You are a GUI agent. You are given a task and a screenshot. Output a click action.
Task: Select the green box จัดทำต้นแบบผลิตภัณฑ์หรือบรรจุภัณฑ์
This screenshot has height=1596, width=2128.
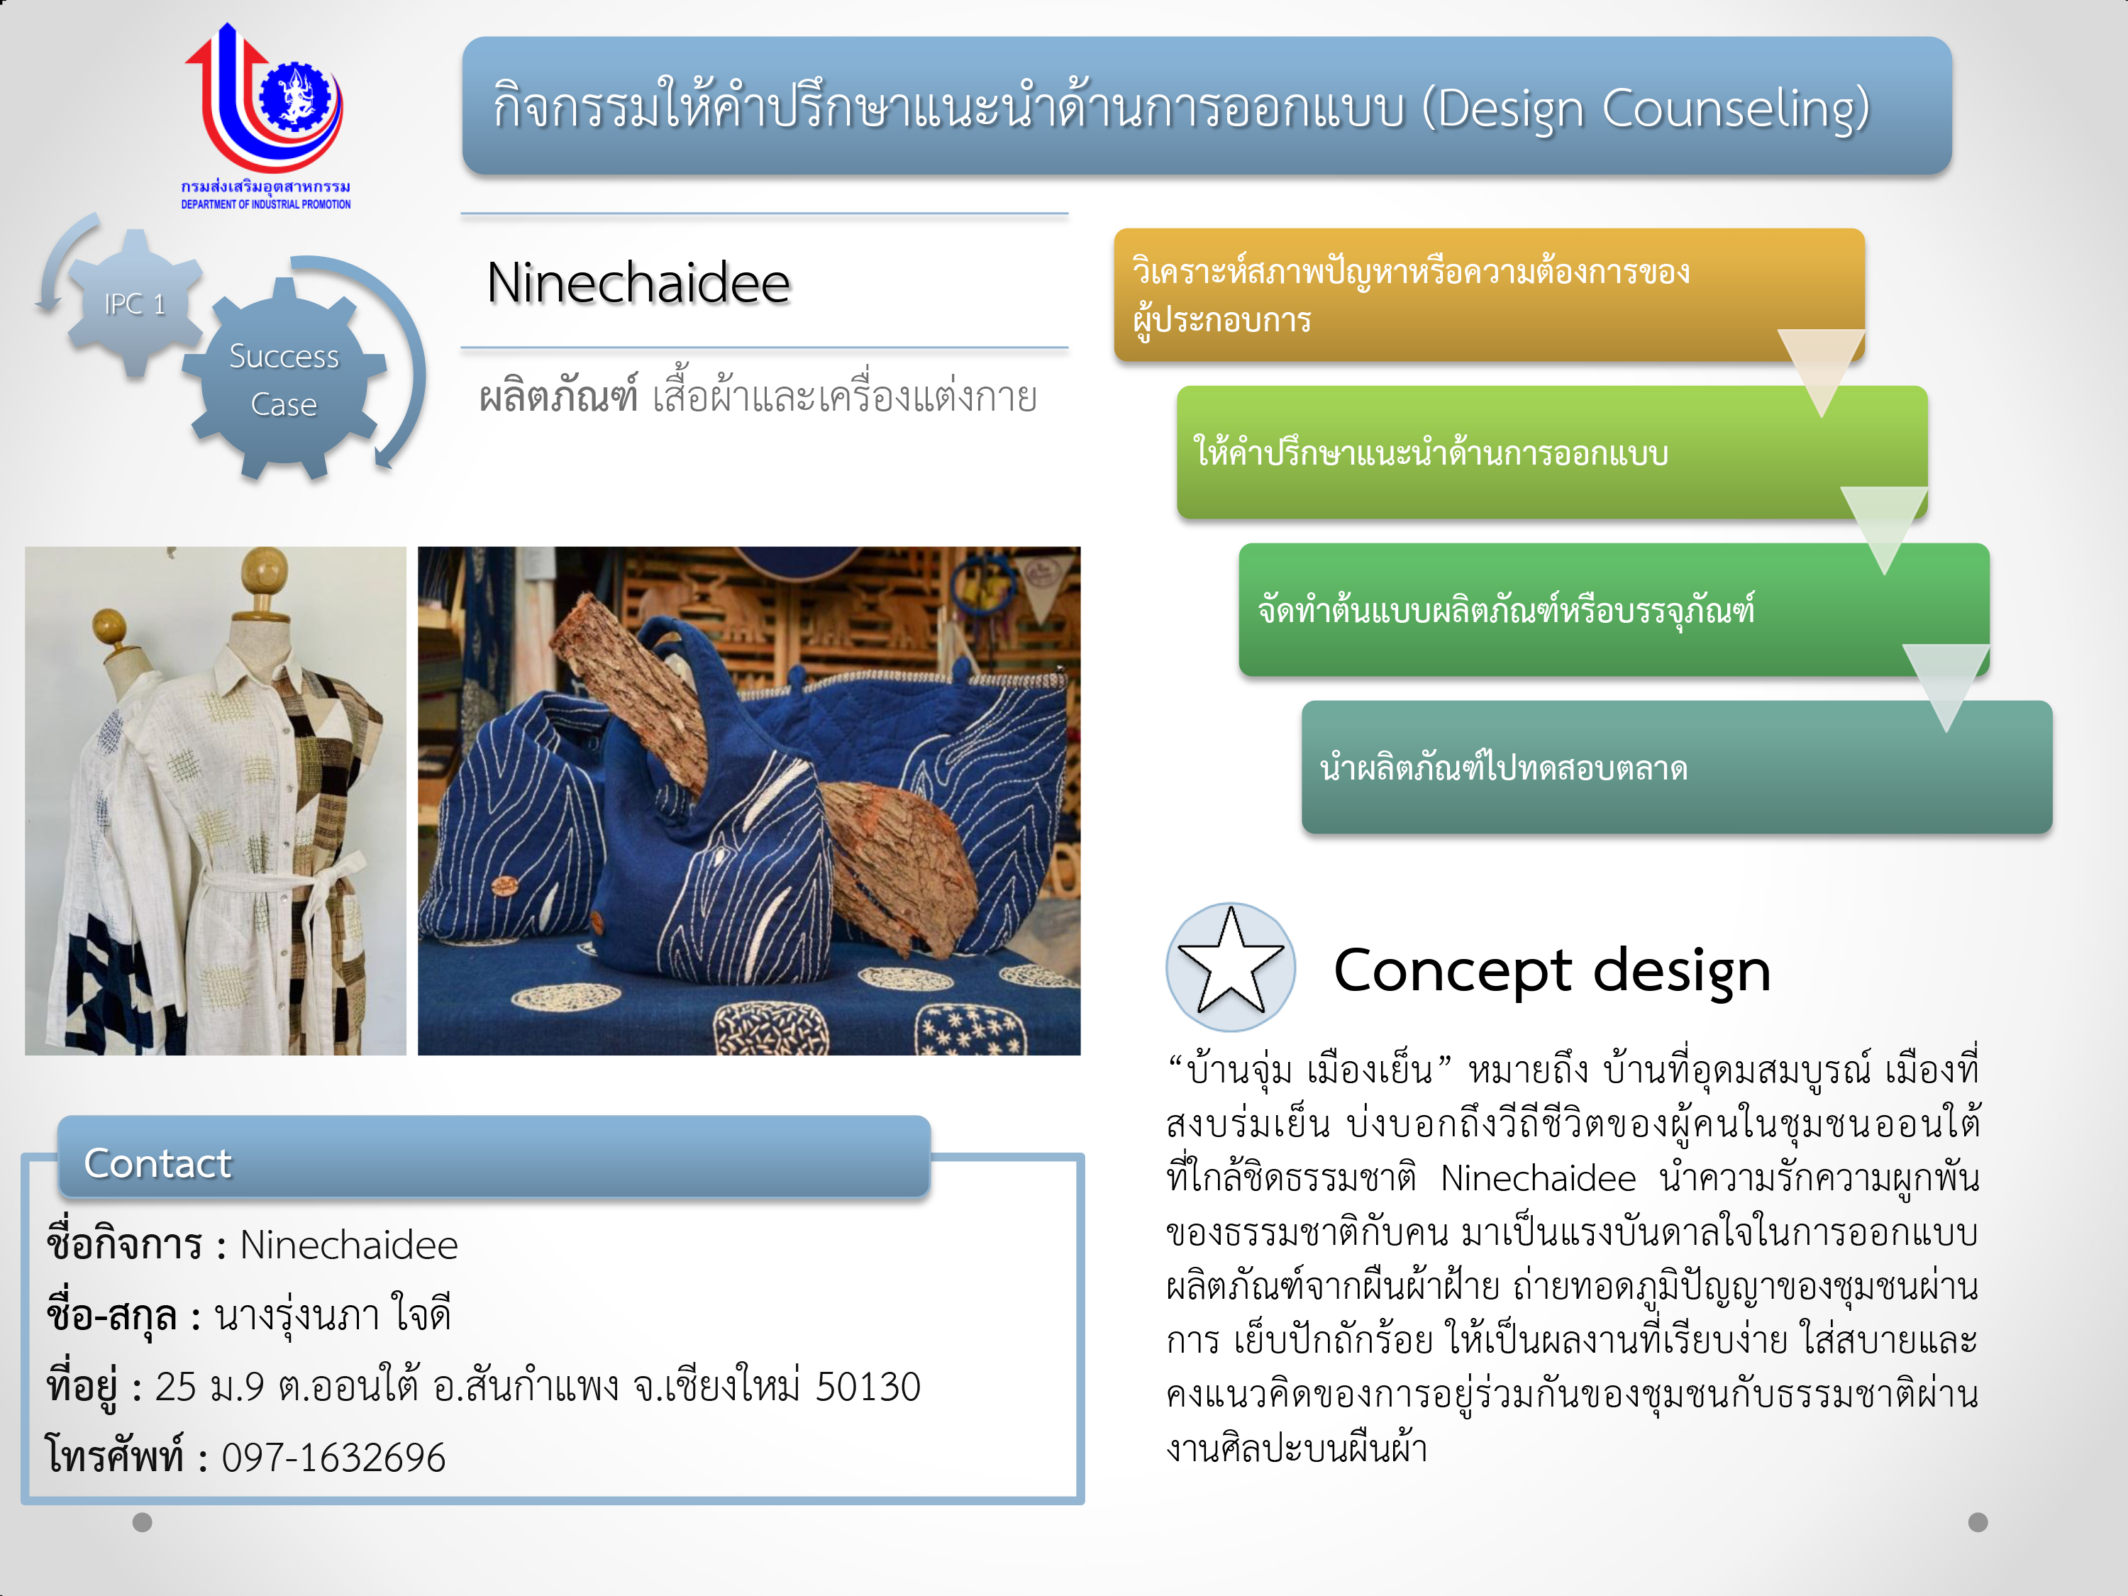1614,610
